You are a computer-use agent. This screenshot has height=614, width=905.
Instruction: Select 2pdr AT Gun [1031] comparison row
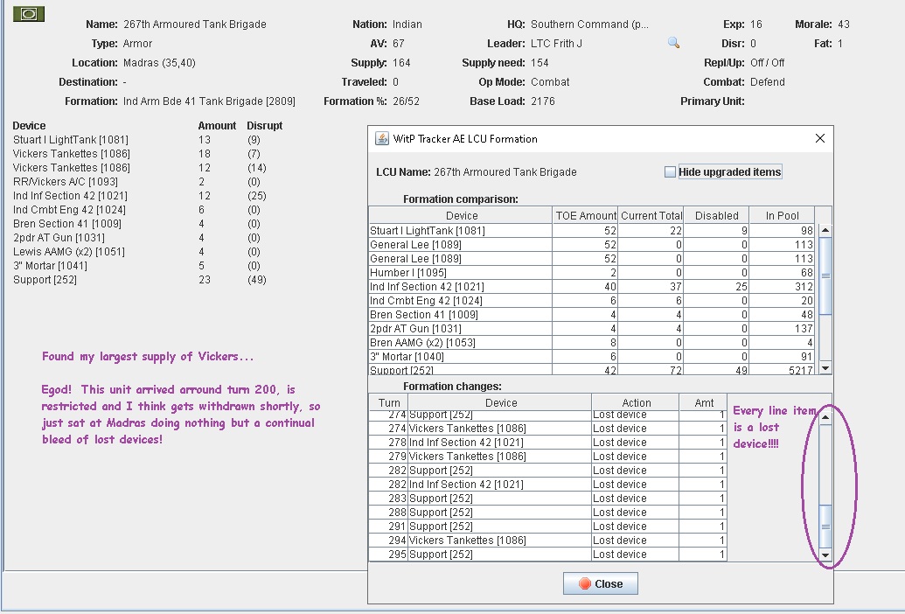[592, 328]
